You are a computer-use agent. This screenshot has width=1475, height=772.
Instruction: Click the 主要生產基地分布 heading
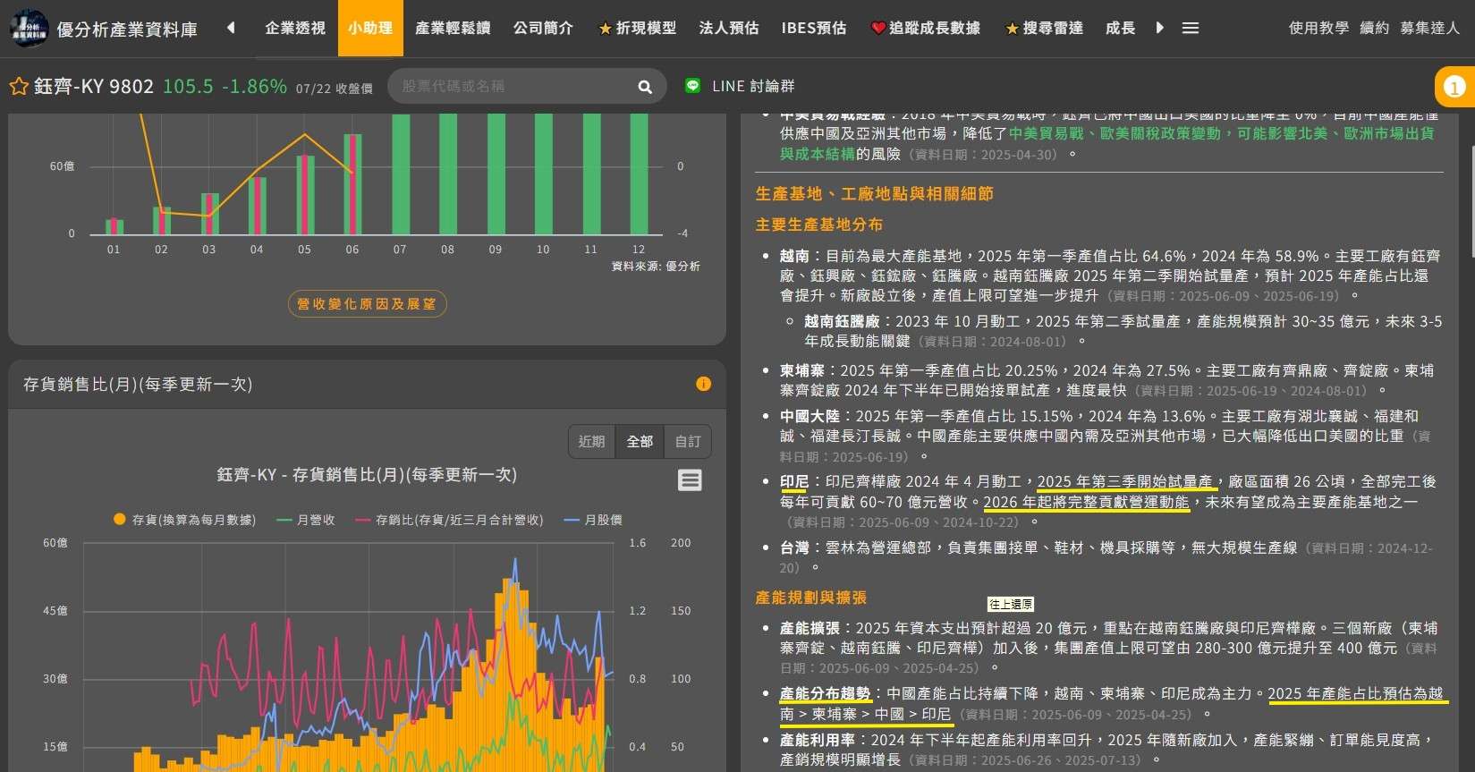818,225
